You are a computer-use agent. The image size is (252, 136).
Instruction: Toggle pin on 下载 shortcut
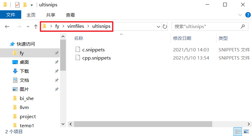coord(56,71)
